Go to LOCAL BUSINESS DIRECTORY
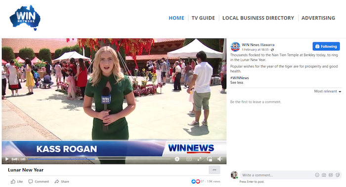This screenshot has height=187, width=346. tap(258, 18)
